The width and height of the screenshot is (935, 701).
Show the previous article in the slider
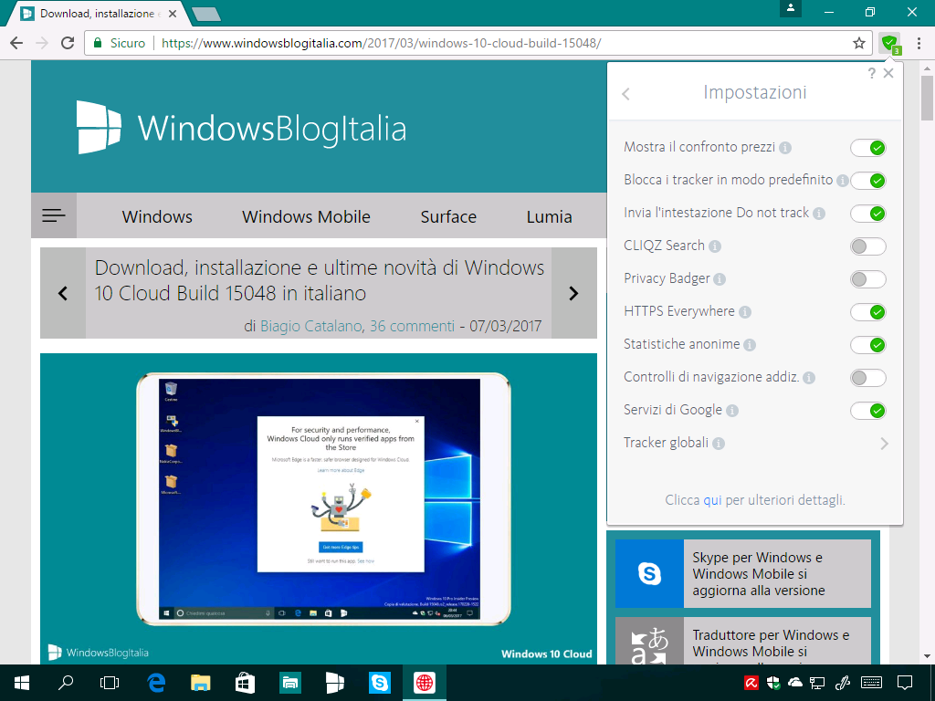coord(63,293)
